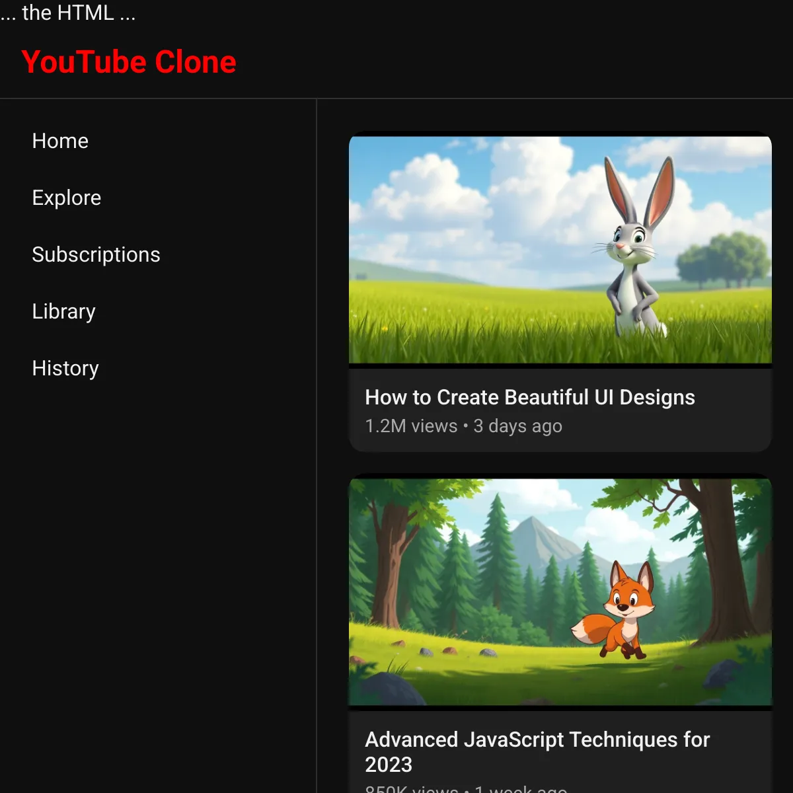
Task: Click title 'How to Create Beautiful UI Designs'
Action: [530, 397]
